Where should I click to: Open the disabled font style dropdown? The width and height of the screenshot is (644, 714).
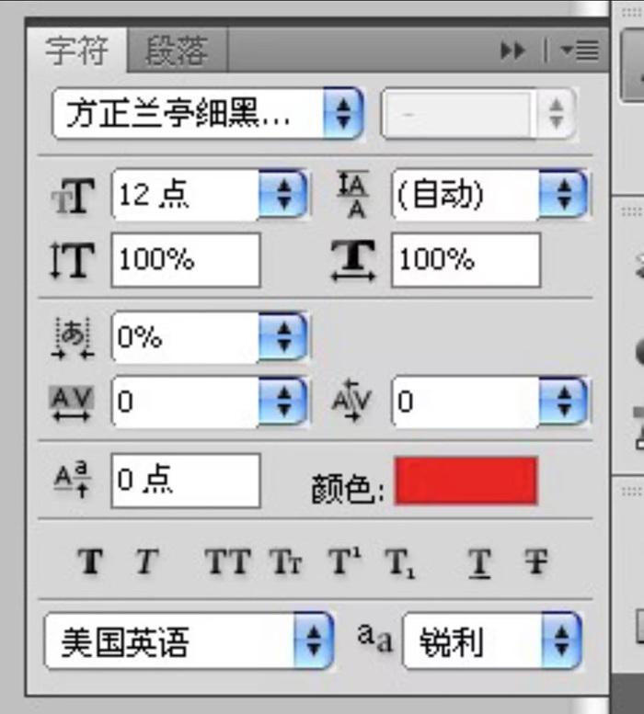(x=477, y=113)
